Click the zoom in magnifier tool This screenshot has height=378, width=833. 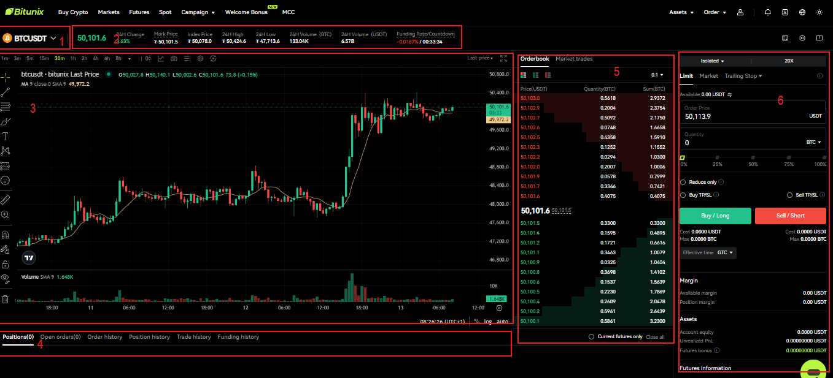coord(6,214)
